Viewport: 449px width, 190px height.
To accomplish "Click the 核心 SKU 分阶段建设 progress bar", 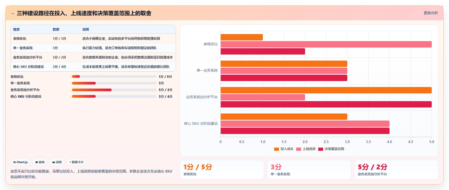I will pyautogui.click(x=114, y=96).
